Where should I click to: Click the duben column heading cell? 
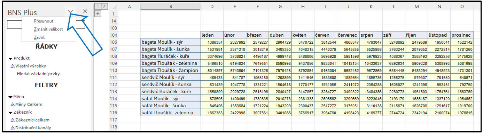280,35
